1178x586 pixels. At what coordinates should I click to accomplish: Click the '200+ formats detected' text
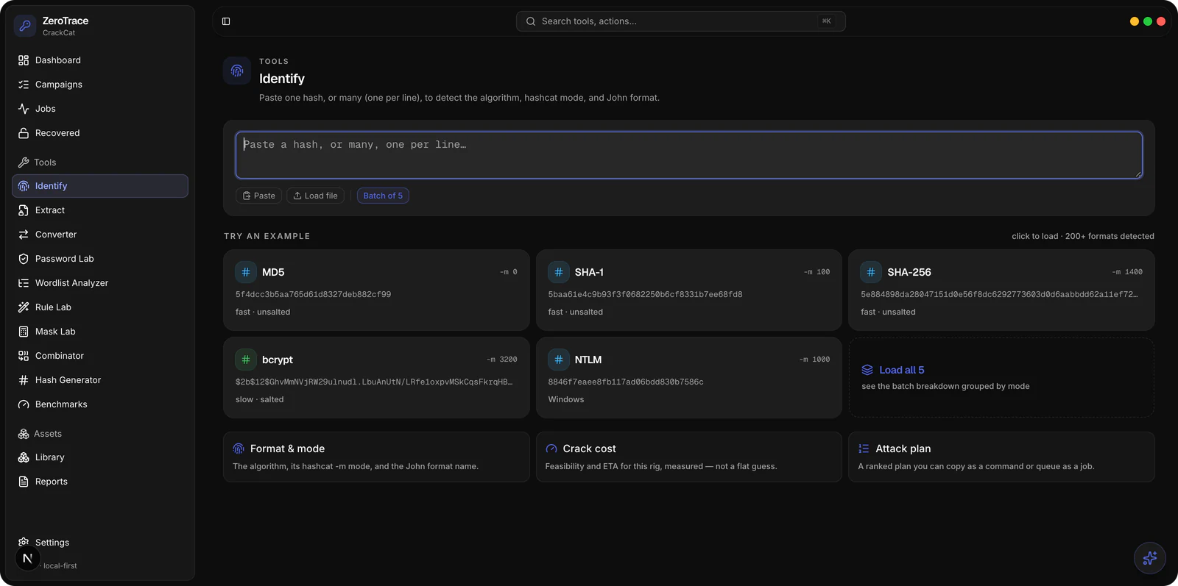(1110, 236)
